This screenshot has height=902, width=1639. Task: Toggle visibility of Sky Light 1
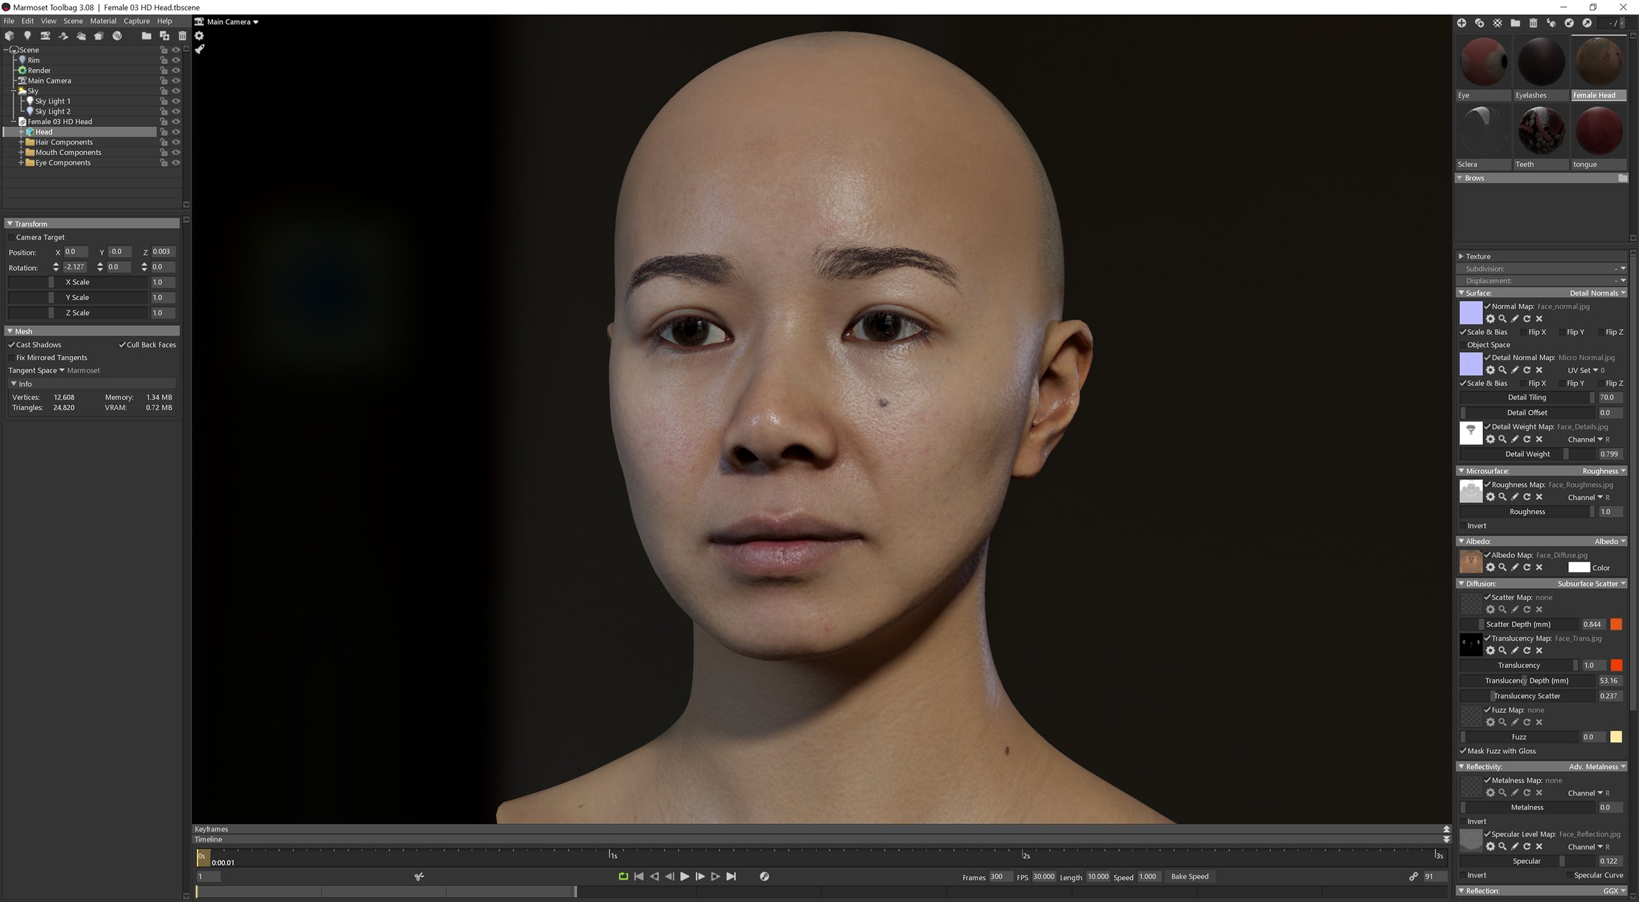point(176,101)
